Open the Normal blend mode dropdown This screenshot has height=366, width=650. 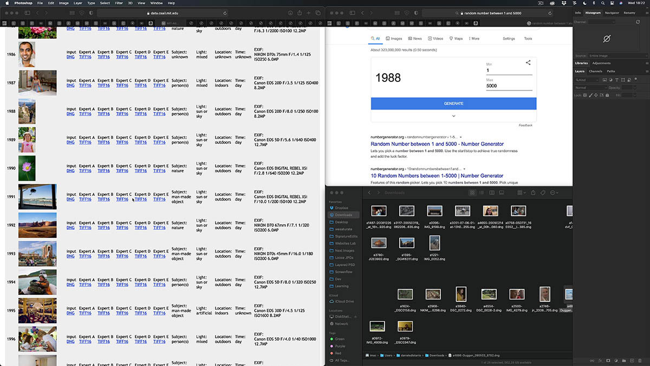tap(591, 87)
